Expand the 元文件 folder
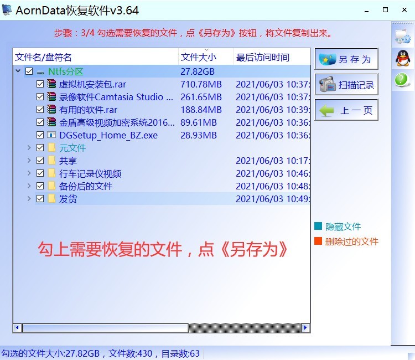 click(29, 148)
